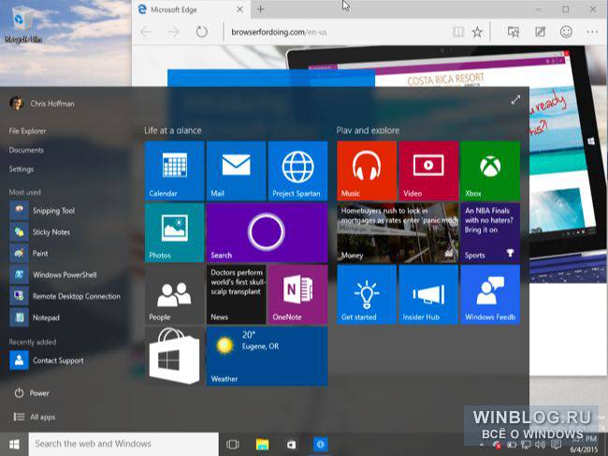608x456 pixels.
Task: Switch to Edge on the taskbar
Action: [320, 445]
